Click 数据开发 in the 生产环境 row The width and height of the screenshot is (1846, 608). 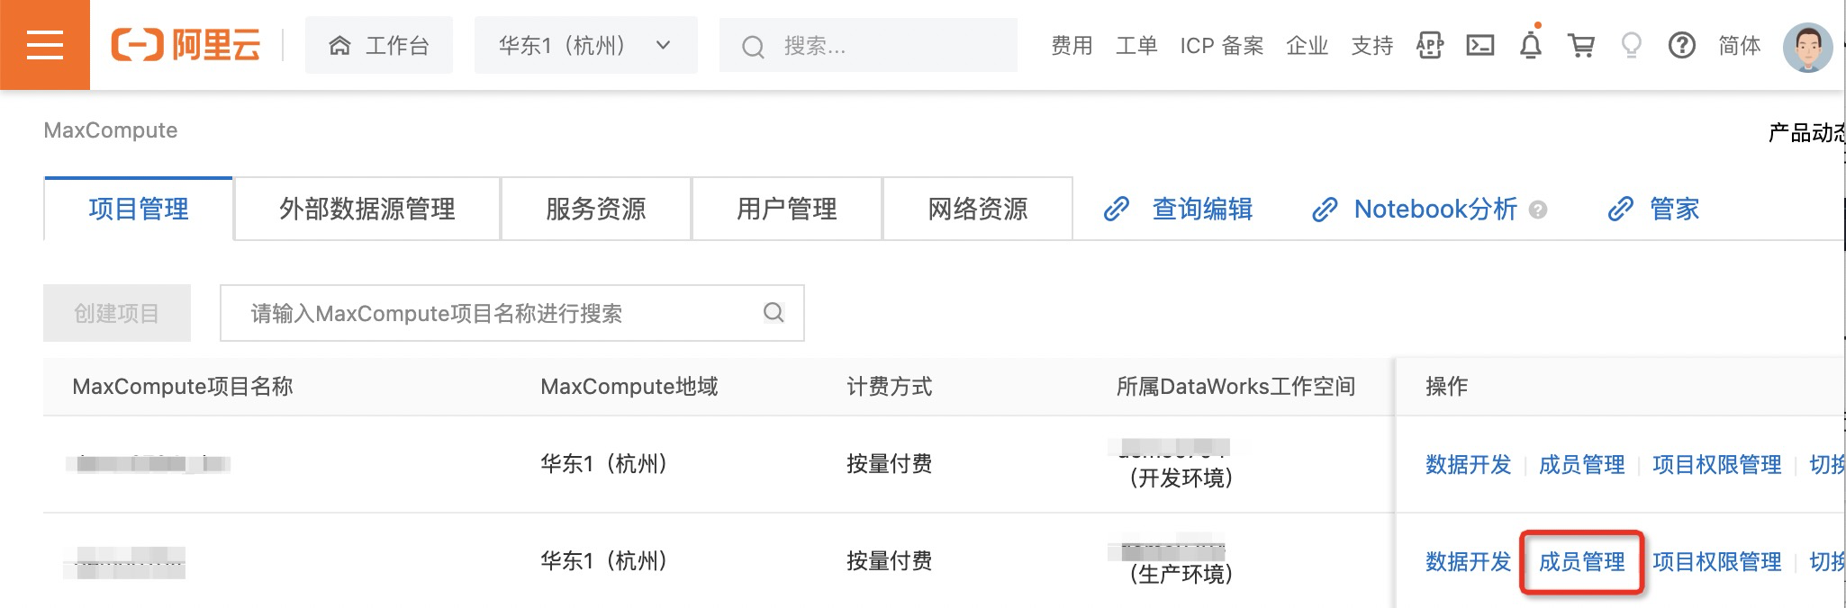coord(1468,561)
